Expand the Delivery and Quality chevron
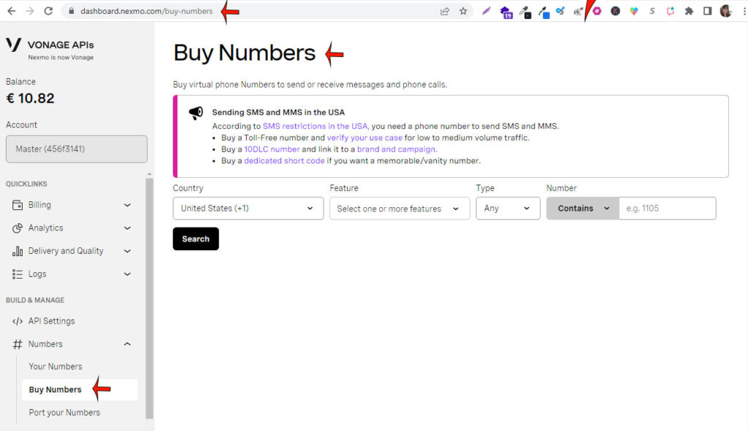Screen dimensions: 748x431 pos(127,251)
